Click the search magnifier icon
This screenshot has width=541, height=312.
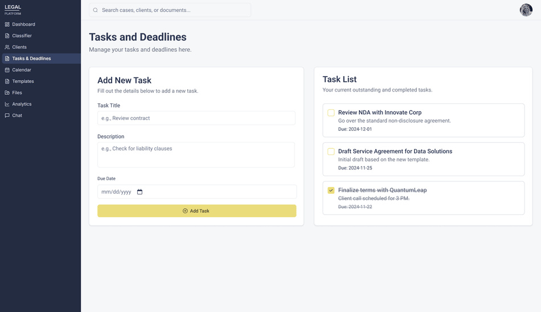[x=96, y=10]
